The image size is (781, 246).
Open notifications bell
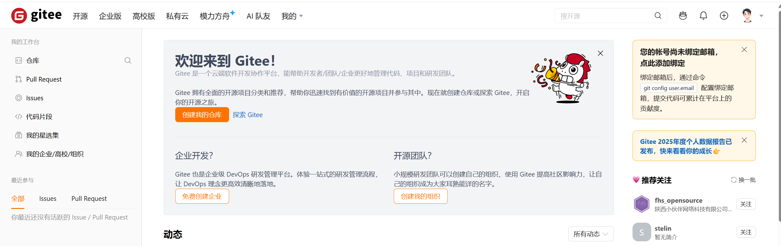(x=703, y=16)
